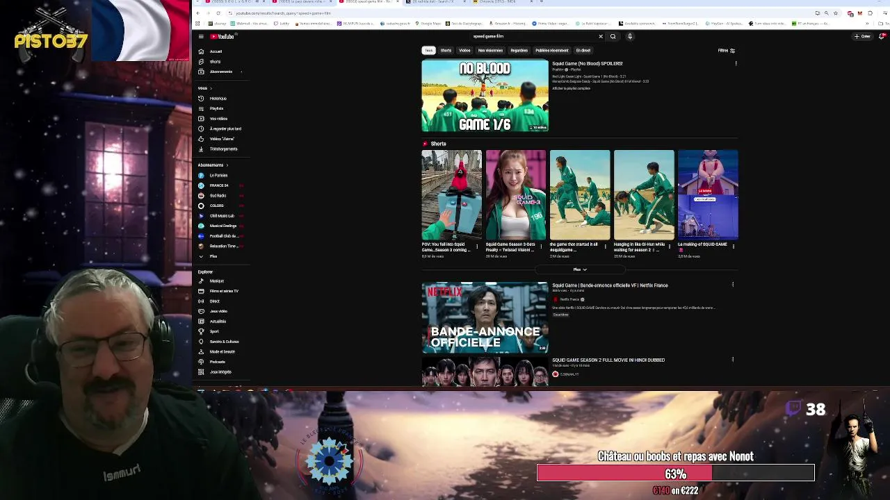890x500 pixels.
Task: Open Mode et beauté category
Action: 222,351
